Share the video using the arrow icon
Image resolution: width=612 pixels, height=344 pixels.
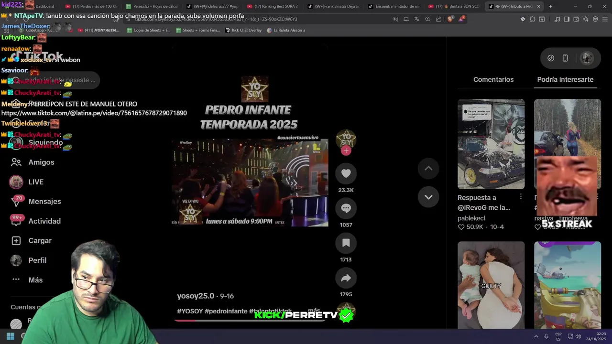[346, 278]
